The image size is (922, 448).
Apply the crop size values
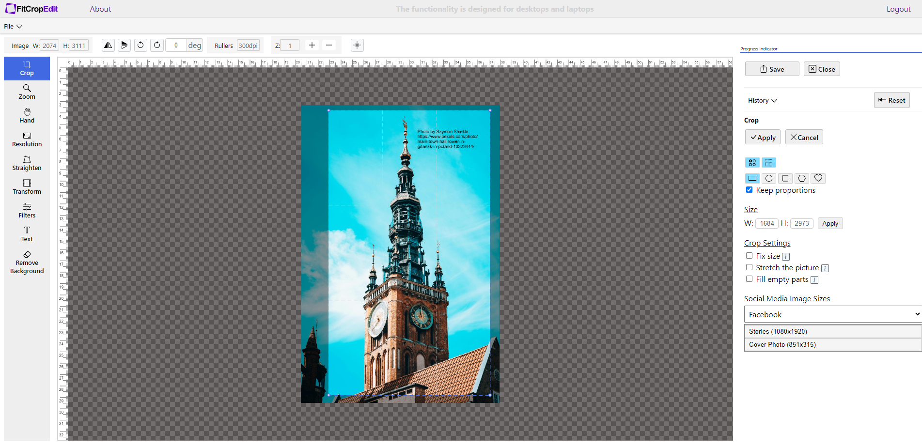(x=830, y=223)
